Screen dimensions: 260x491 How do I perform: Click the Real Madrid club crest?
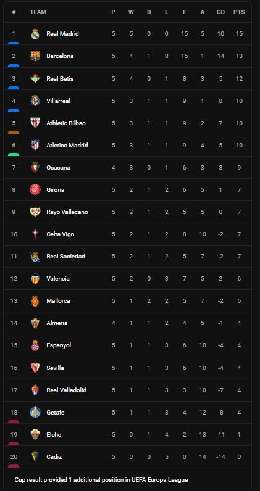35,34
